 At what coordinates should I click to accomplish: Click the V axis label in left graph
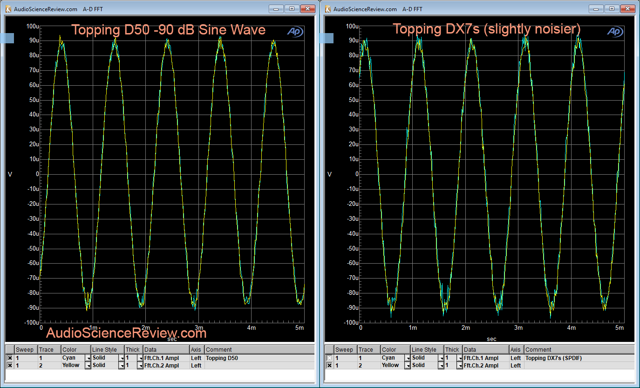coord(10,174)
